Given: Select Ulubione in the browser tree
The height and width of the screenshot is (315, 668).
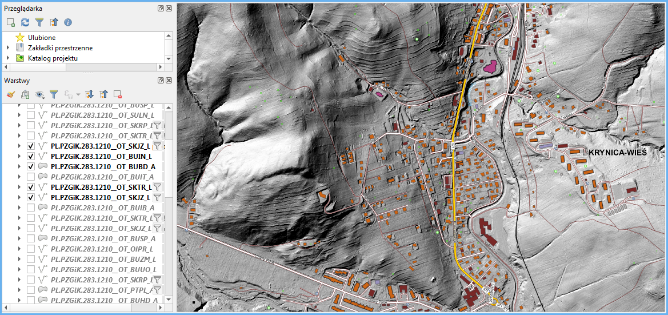Looking at the screenshot, I should pyautogui.click(x=42, y=38).
